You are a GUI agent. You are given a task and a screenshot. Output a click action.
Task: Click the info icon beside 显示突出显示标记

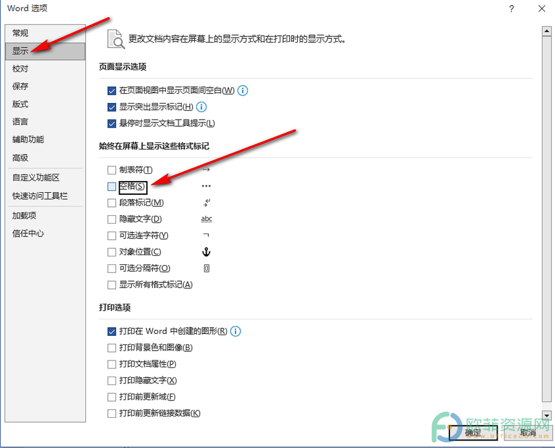coord(202,107)
